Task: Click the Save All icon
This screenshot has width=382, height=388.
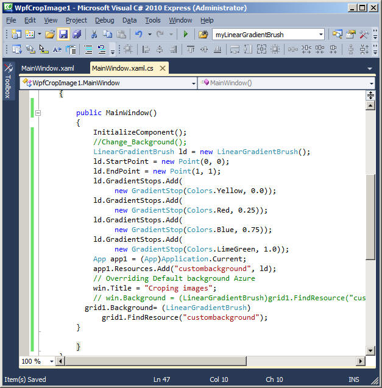Action: coord(77,34)
